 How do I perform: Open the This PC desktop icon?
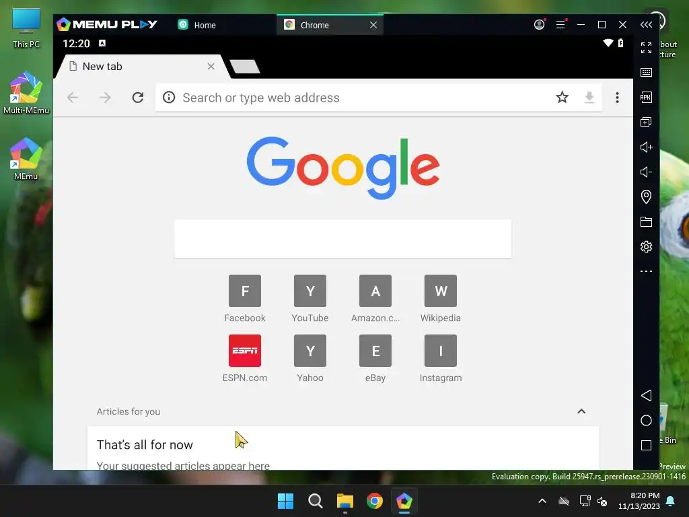(26, 28)
